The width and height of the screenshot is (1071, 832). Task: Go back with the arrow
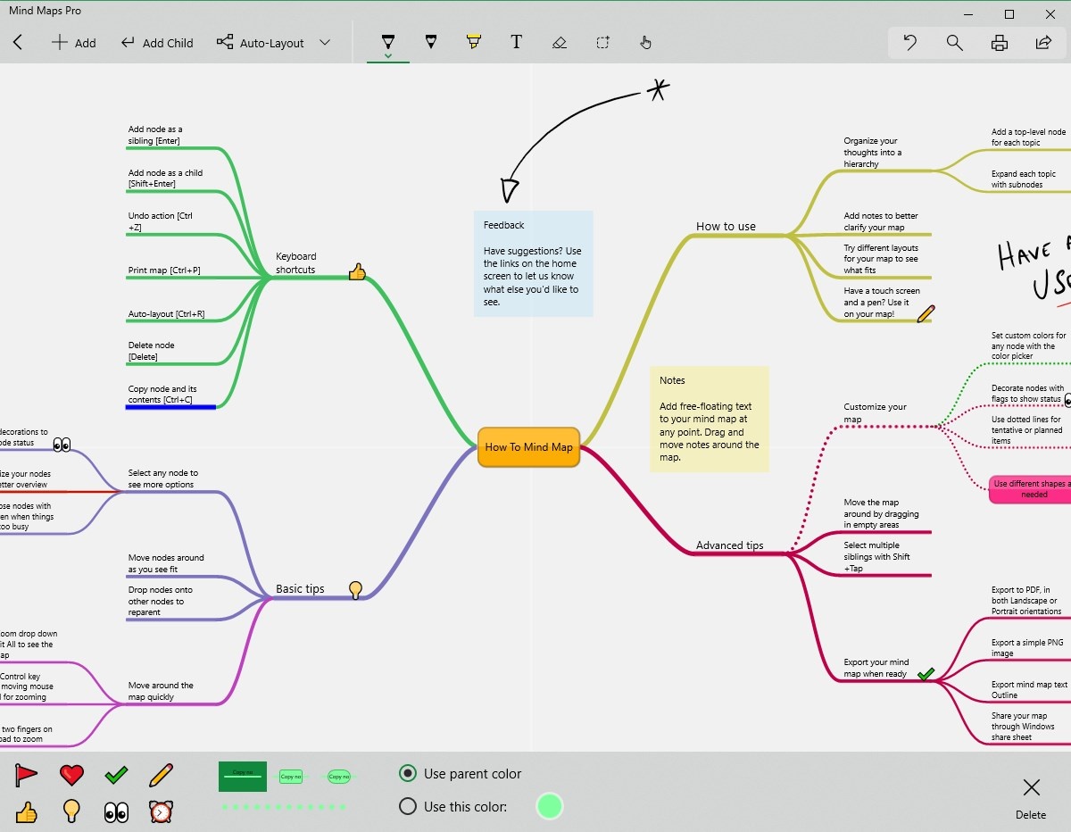click(x=18, y=42)
